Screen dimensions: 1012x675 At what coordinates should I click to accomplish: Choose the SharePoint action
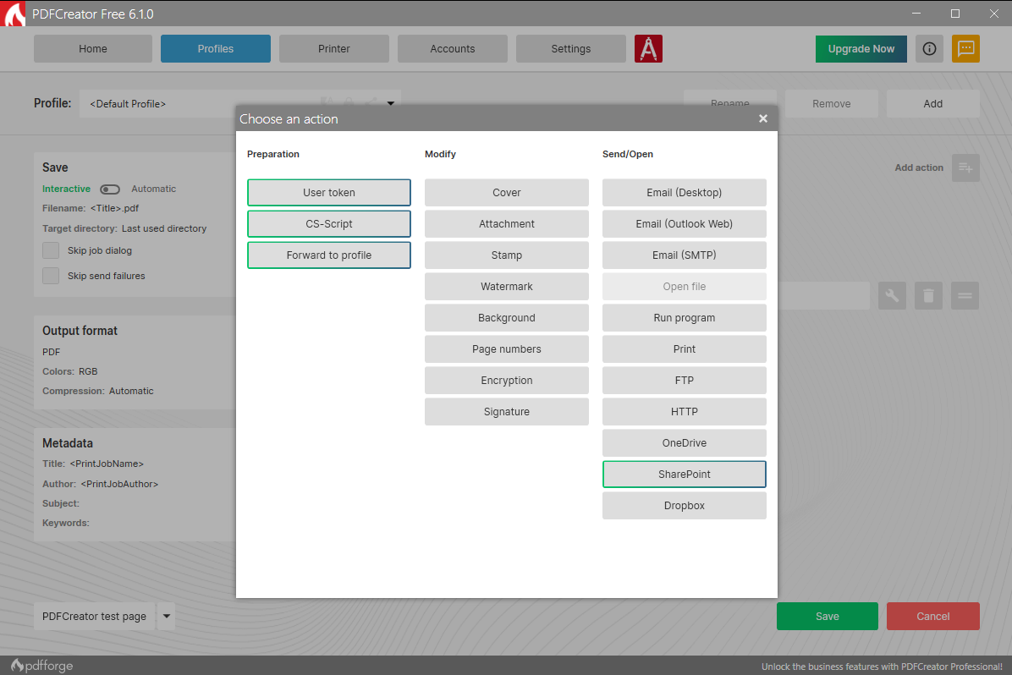(x=685, y=475)
